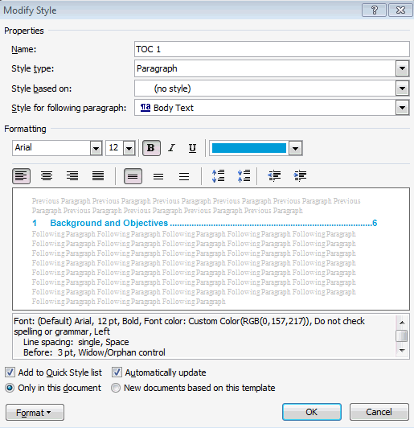Select double line spacing icon
The image size is (414, 428).
coord(184,176)
